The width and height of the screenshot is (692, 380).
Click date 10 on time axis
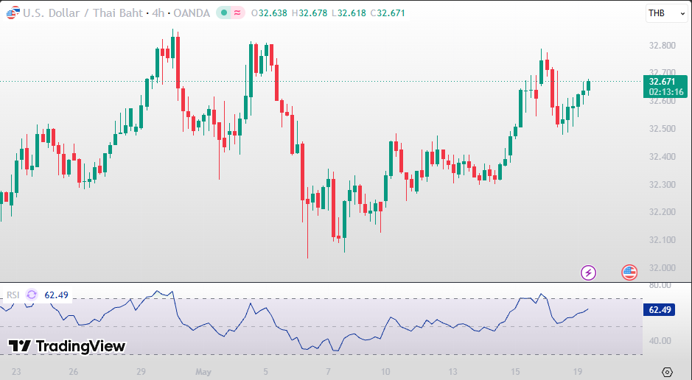pos(385,372)
